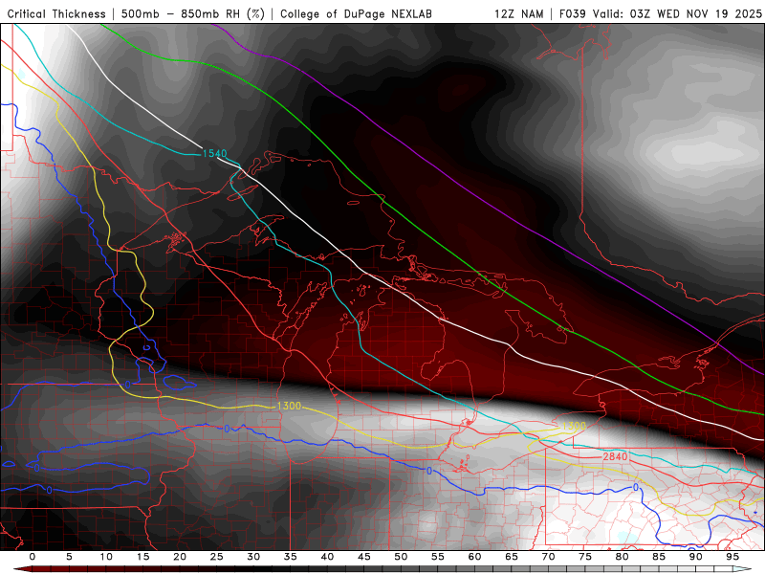Image resolution: width=765 pixels, height=574 pixels.
Task: Click the "60" colorbar scale label
Action: pyautogui.click(x=474, y=557)
